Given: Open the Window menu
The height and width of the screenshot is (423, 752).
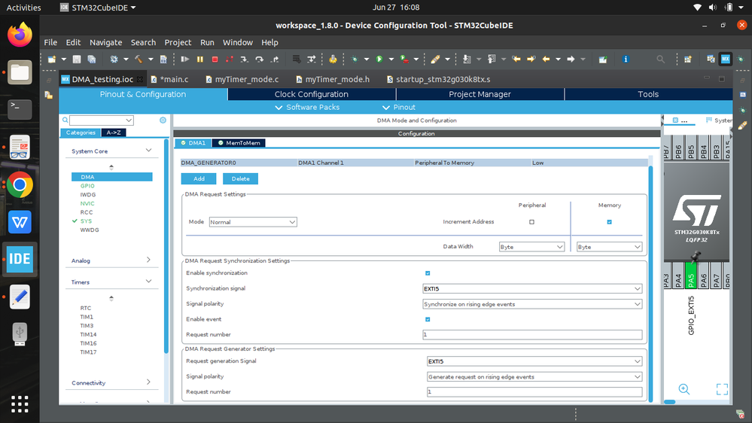Looking at the screenshot, I should pos(237,42).
